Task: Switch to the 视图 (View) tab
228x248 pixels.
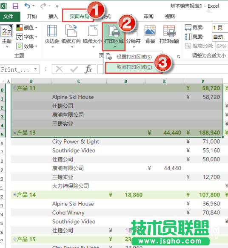Action: click(x=170, y=16)
